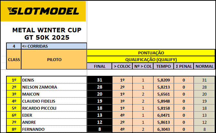Select Fernando's time value 6,3043
Viewport: 216px width, 133px height.
163,129
